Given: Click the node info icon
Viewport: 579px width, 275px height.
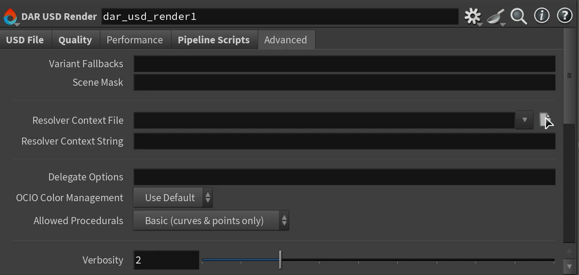Looking at the screenshot, I should 541,16.
